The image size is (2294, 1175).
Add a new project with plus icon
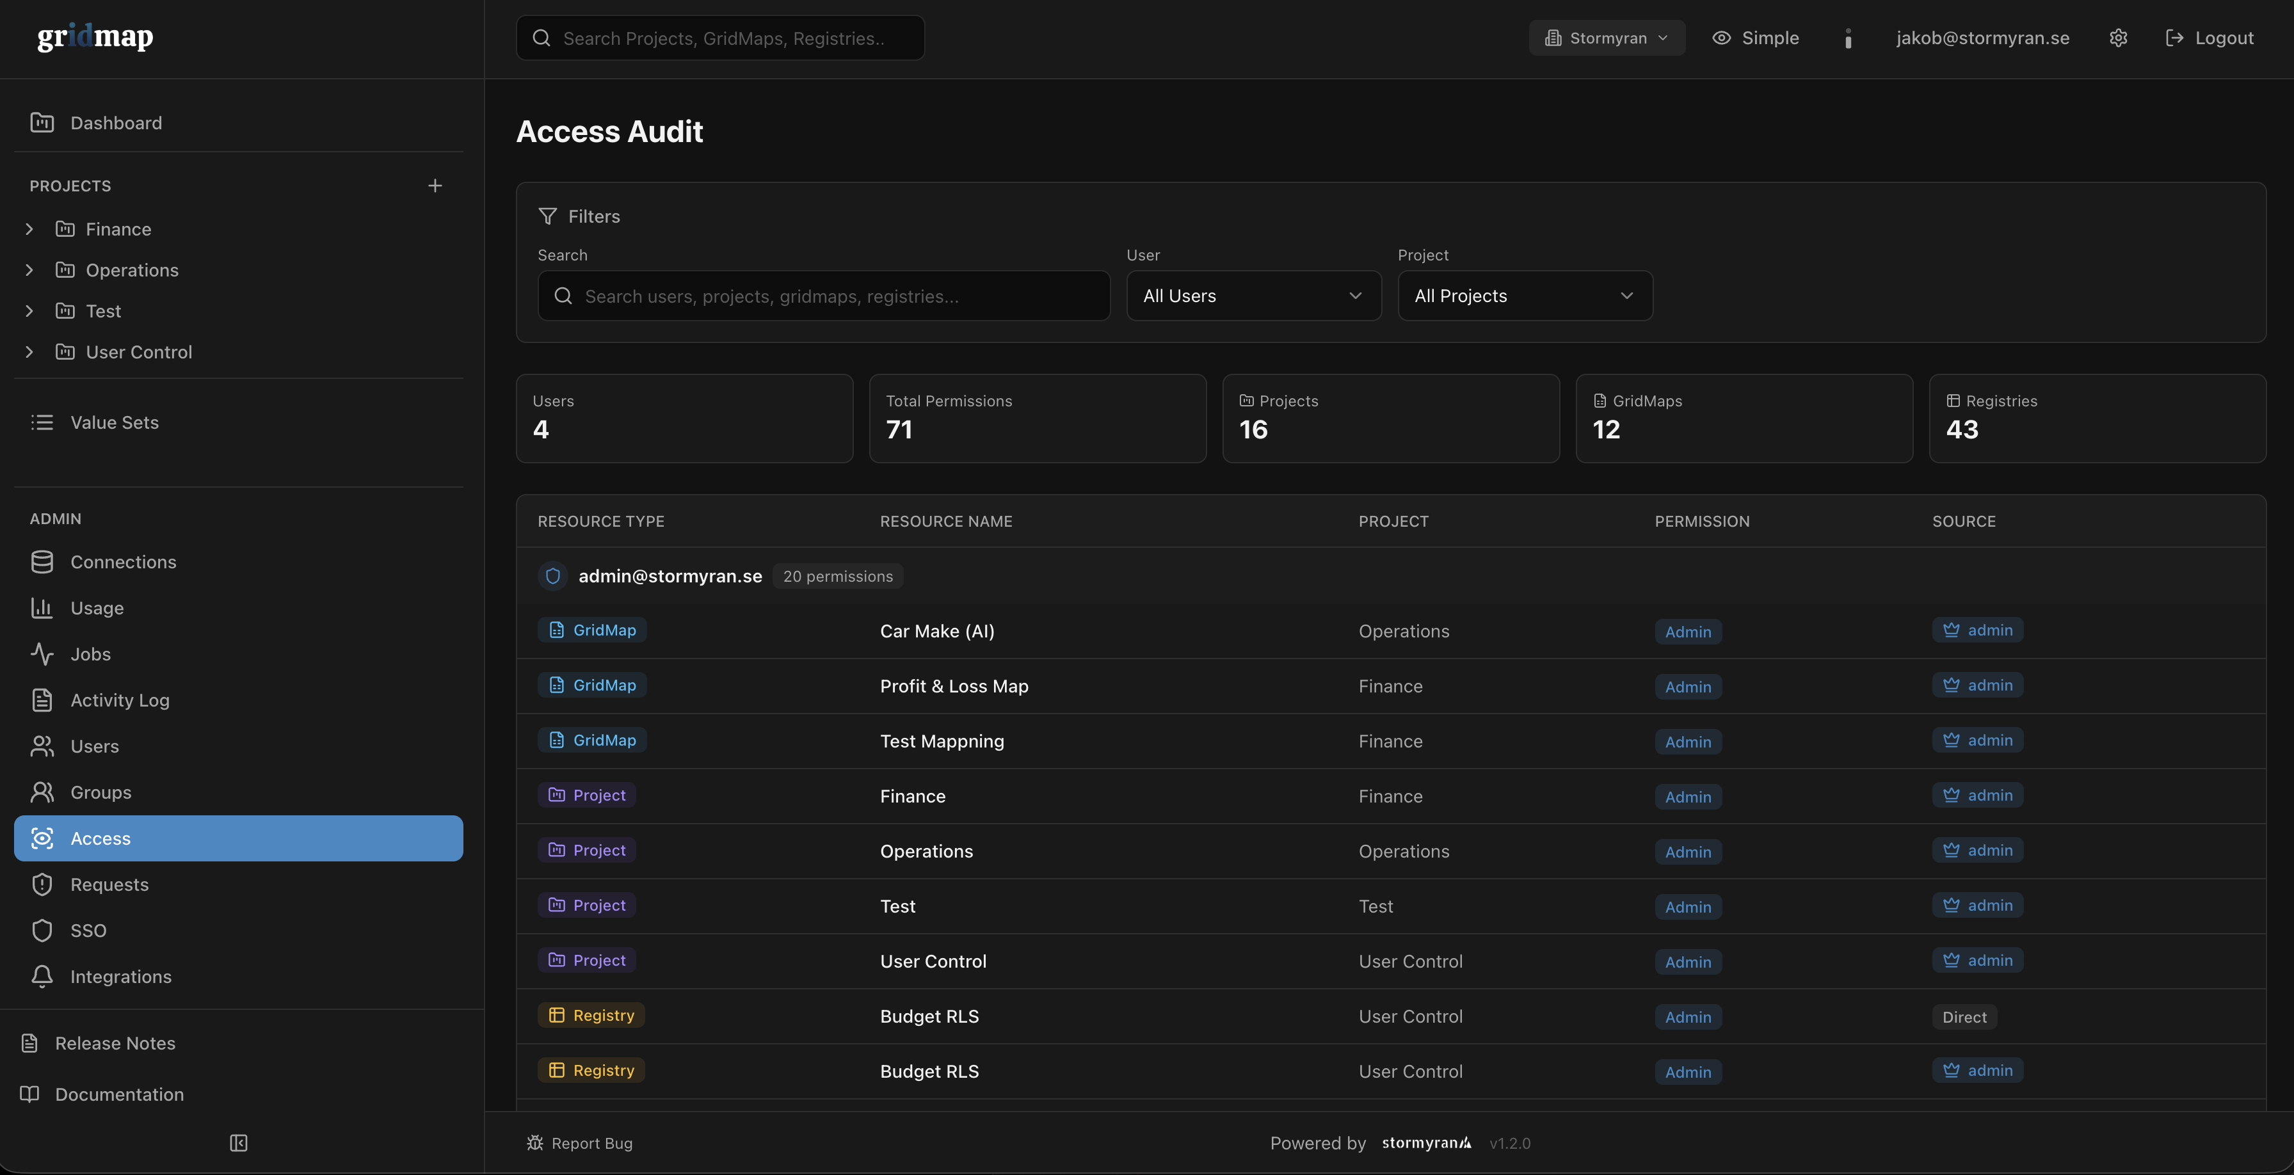point(435,185)
